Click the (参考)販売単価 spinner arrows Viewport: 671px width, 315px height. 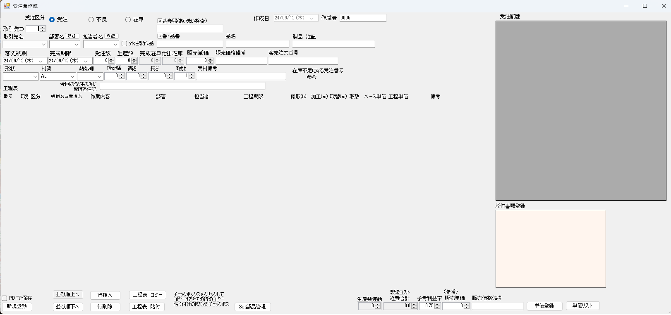[x=467, y=306]
